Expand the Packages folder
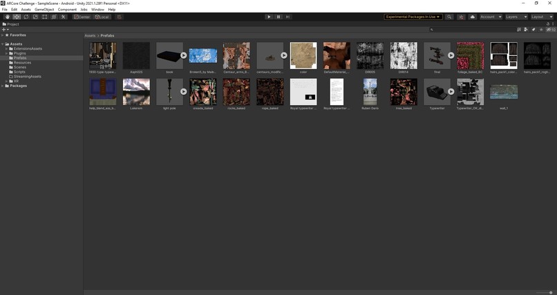 (3, 86)
